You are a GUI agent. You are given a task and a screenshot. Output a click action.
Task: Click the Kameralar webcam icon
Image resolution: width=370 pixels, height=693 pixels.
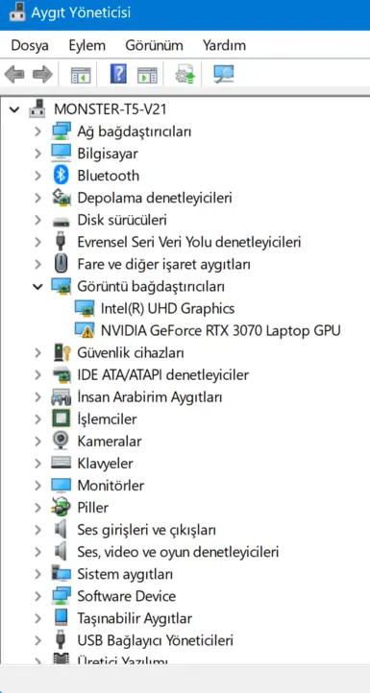coord(61,441)
